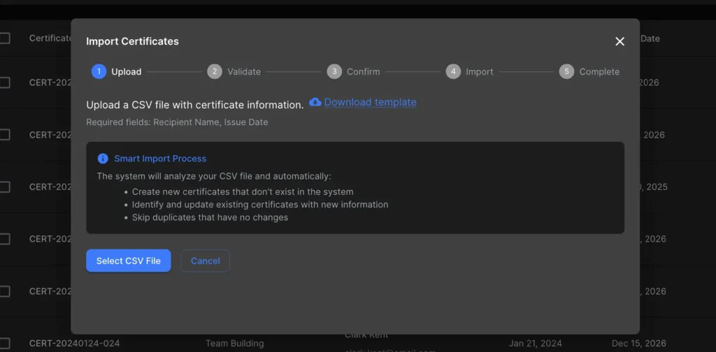Jump to the Confirm step
This screenshot has width=716, height=352.
364,71
